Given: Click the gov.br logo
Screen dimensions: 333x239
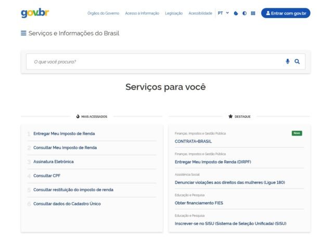Looking at the screenshot, I should click(x=35, y=13).
